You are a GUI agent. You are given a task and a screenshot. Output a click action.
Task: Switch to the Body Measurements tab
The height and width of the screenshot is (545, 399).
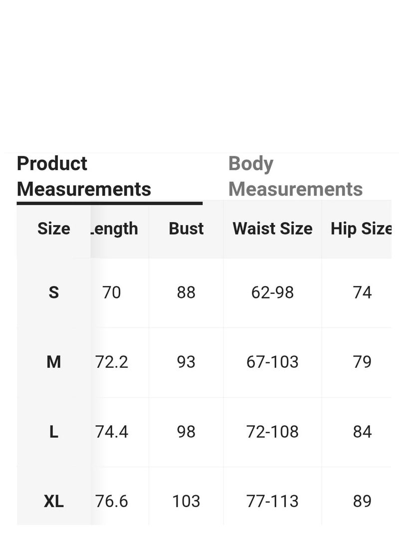coord(296,176)
